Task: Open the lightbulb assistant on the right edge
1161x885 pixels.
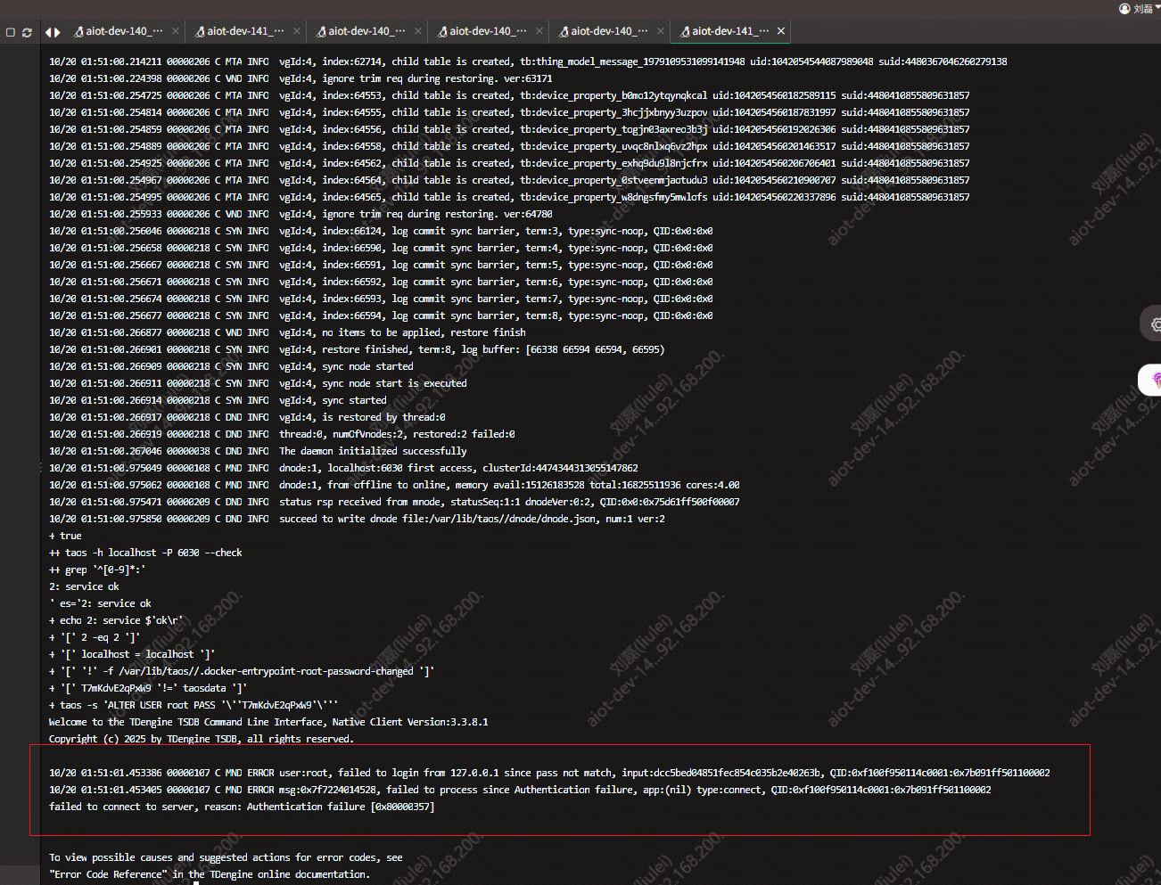Action: (1155, 380)
